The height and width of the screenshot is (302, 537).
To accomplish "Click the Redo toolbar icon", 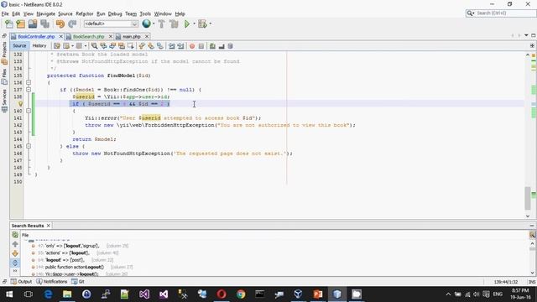I will (72, 23).
